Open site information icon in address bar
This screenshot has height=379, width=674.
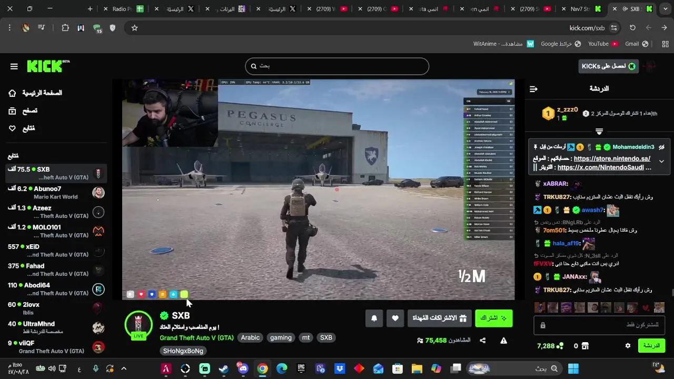(614, 28)
